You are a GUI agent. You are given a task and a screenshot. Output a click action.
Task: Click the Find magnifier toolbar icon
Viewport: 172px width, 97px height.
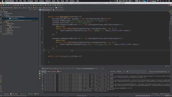click(21, 5)
